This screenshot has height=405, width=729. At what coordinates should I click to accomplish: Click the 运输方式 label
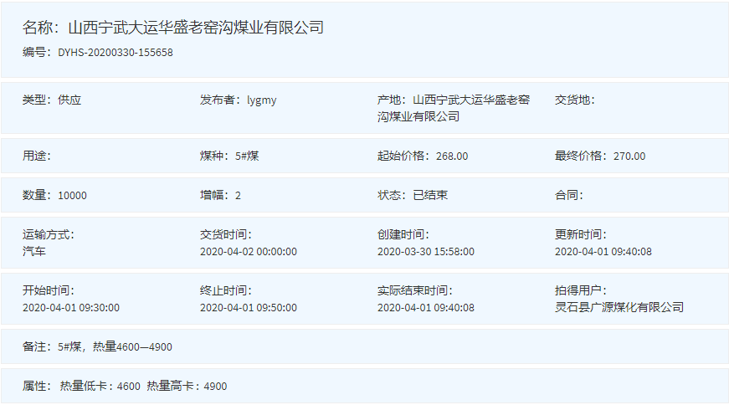[49, 234]
